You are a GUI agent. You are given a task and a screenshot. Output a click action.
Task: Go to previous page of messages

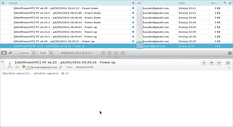coord(110,53)
